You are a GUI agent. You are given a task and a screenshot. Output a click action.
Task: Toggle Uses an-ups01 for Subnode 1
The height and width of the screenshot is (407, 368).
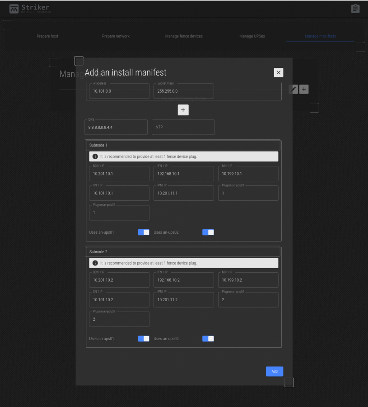pos(143,232)
